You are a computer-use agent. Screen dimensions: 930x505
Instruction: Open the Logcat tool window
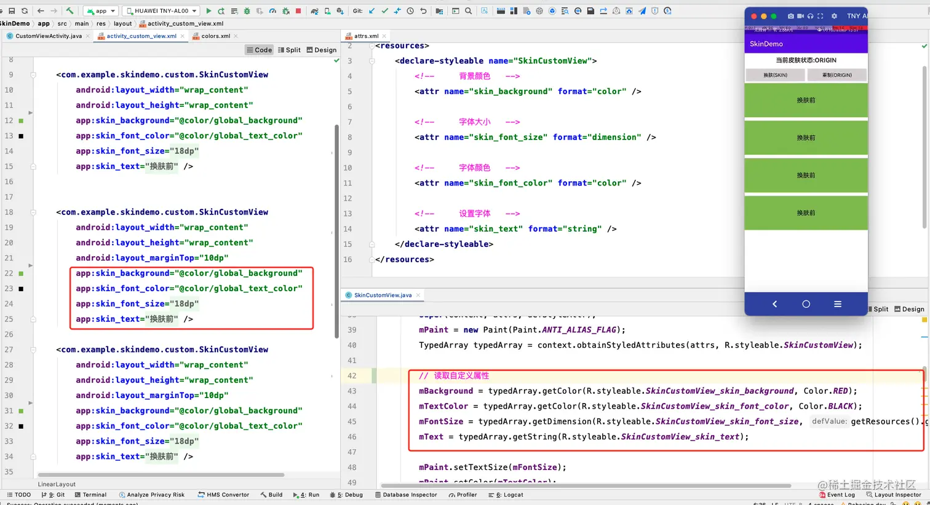click(506, 495)
